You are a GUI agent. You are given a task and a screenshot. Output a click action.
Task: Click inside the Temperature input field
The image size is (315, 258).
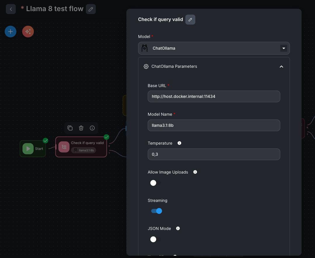point(214,154)
